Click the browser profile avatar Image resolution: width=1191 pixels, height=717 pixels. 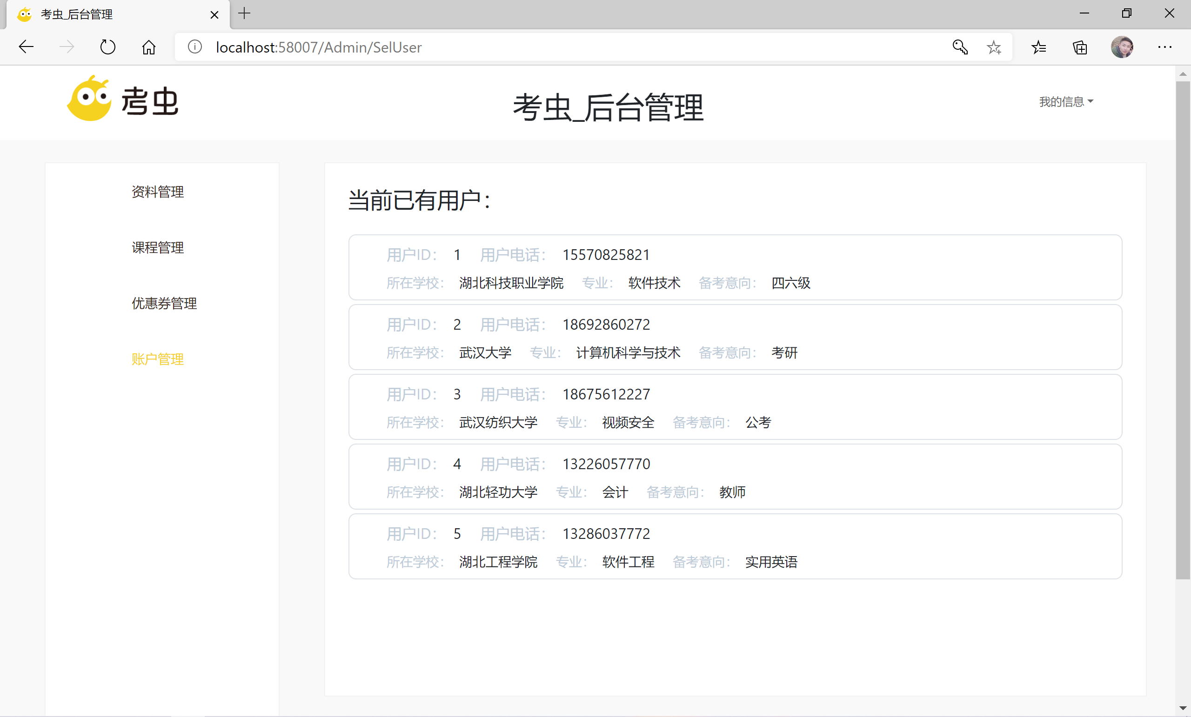click(x=1121, y=47)
